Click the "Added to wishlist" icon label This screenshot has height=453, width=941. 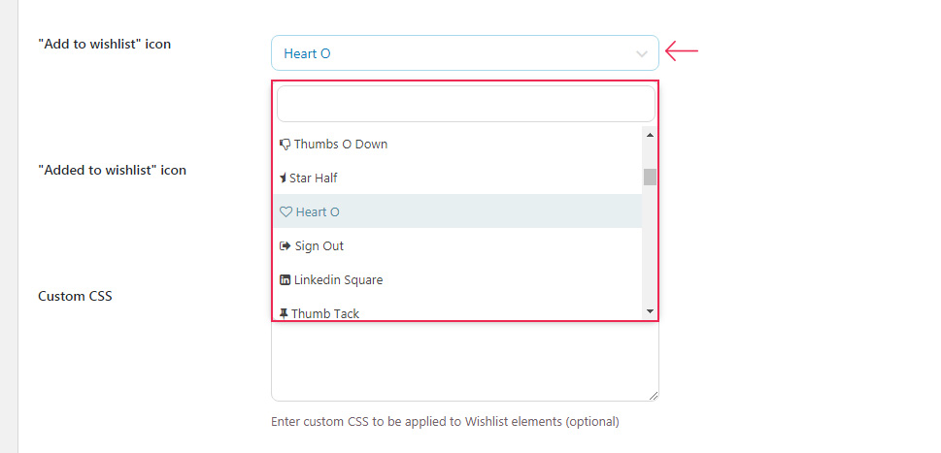(112, 170)
